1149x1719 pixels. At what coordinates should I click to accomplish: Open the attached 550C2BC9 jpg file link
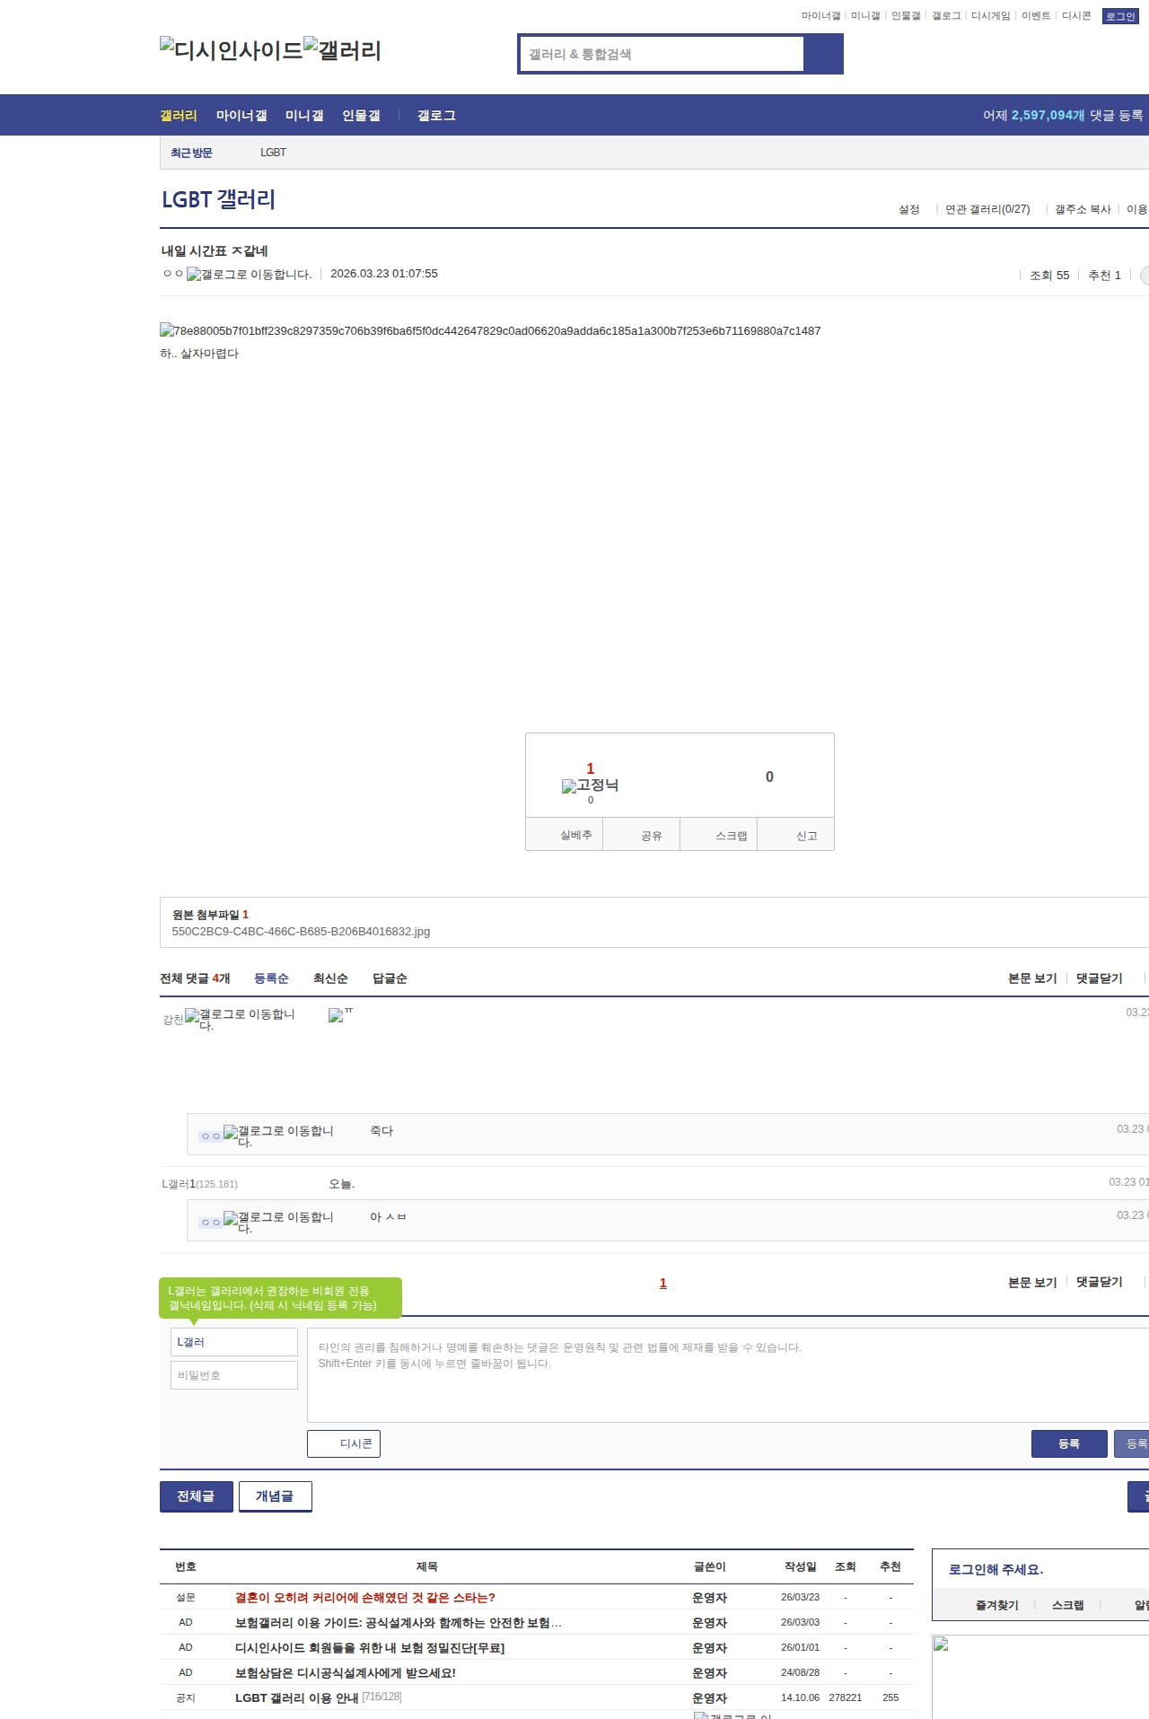[301, 932]
